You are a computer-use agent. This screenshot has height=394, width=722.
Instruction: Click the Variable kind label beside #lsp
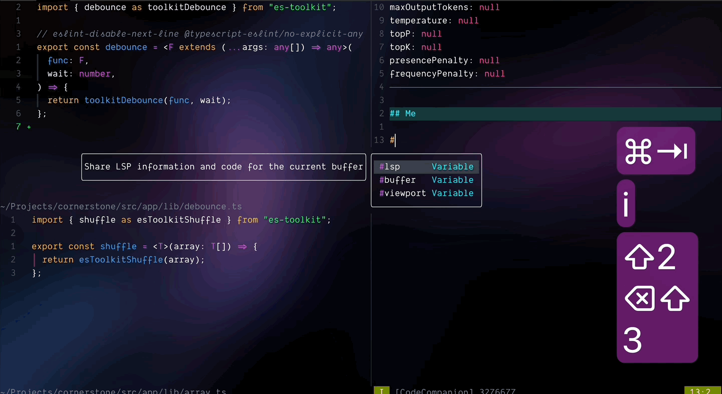(x=452, y=166)
